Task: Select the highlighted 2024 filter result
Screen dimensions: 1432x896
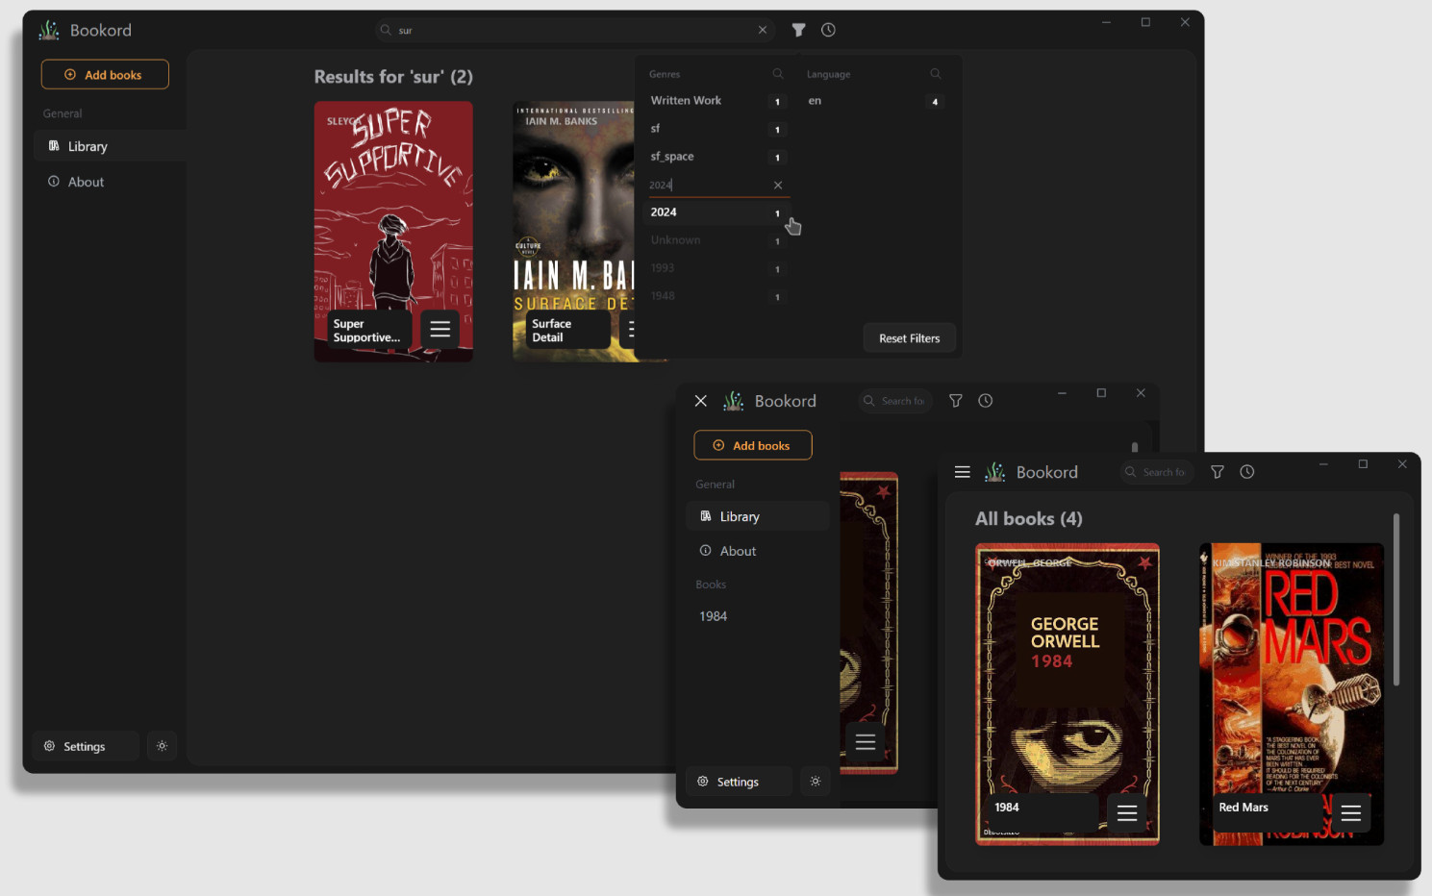Action: coord(716,212)
